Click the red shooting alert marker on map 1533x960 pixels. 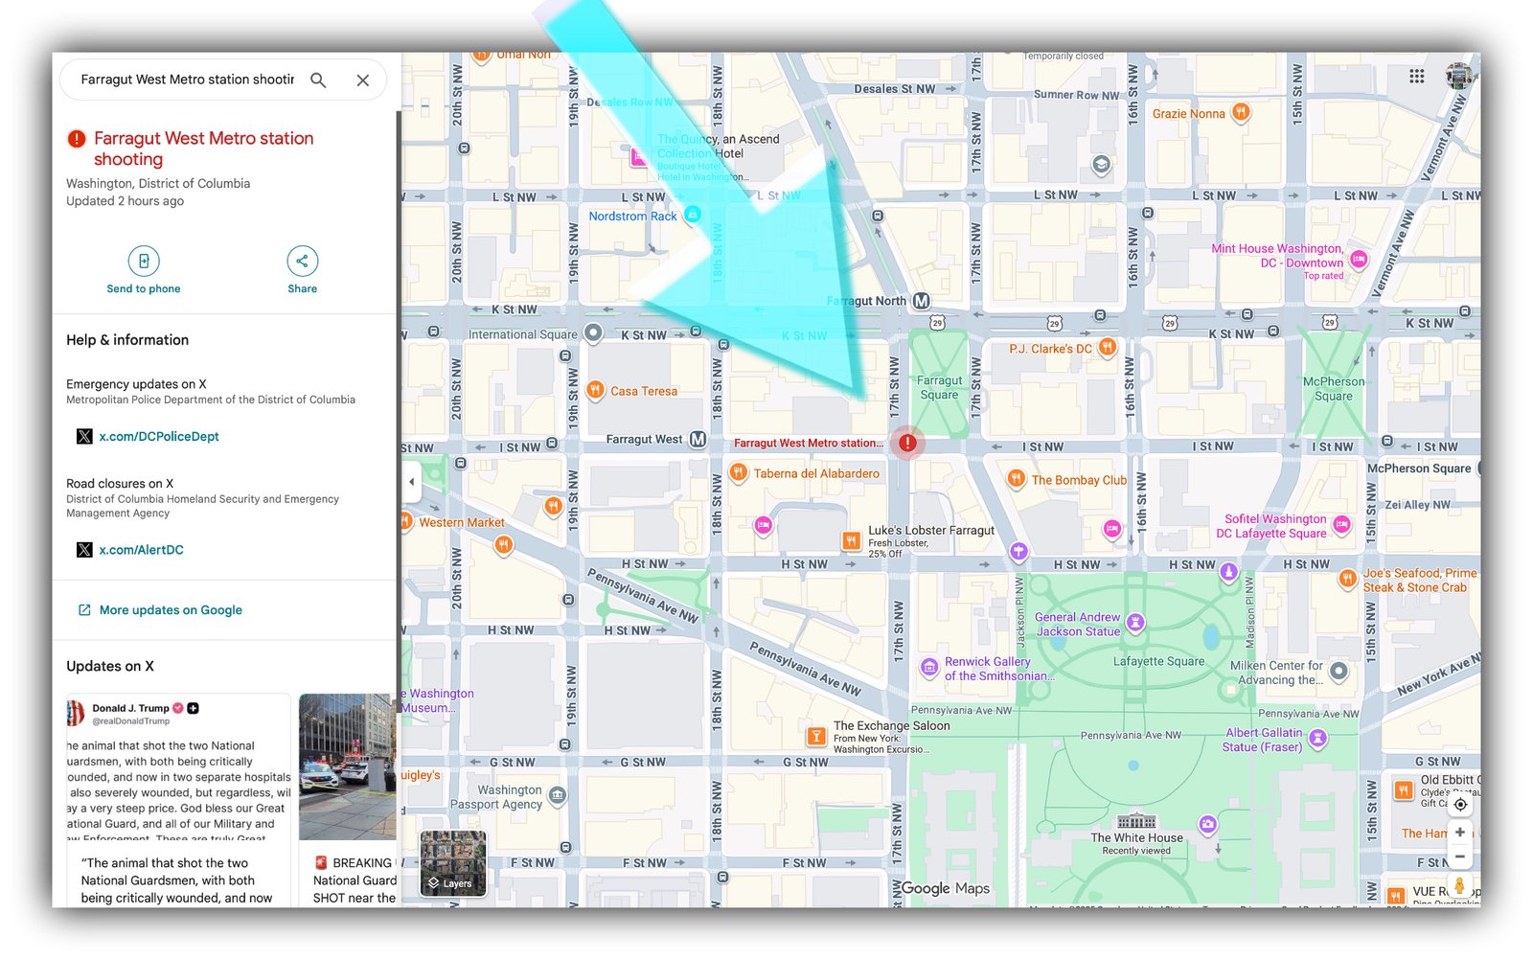coord(906,443)
